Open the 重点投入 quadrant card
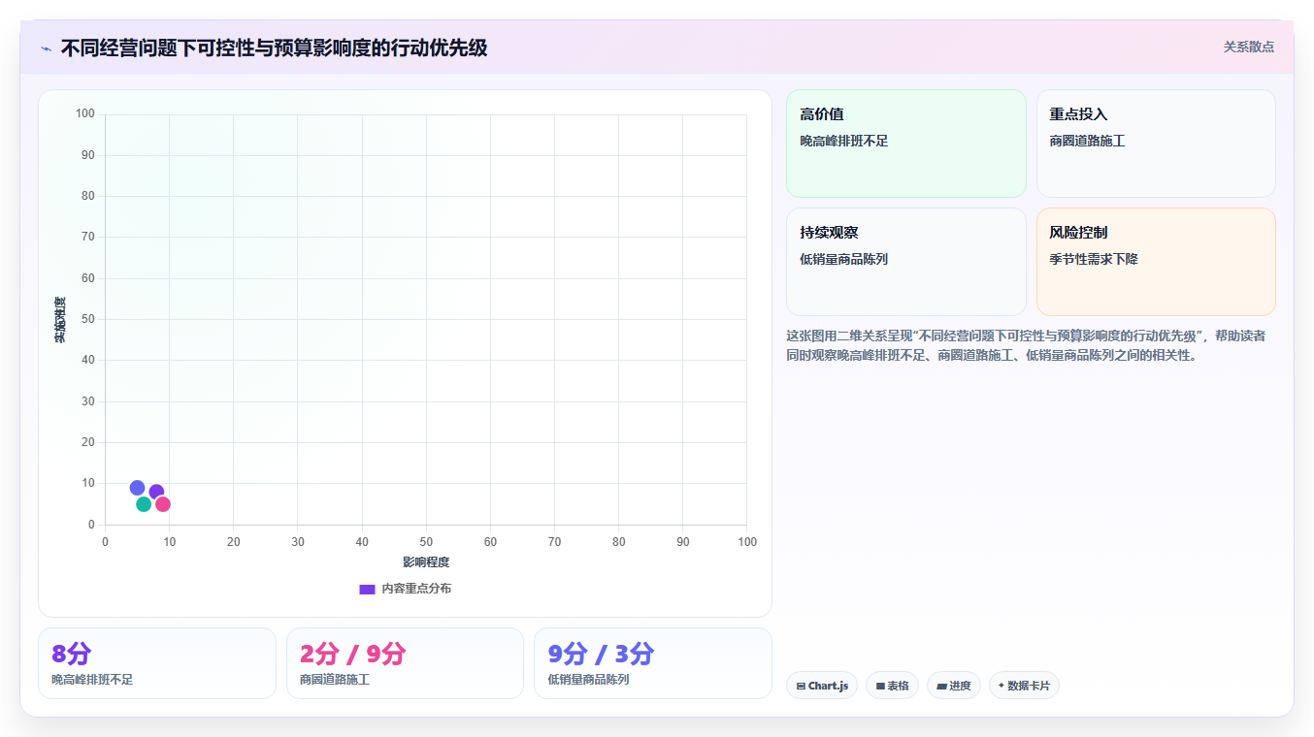Screen dimensions: 1314x737 tap(1156, 144)
